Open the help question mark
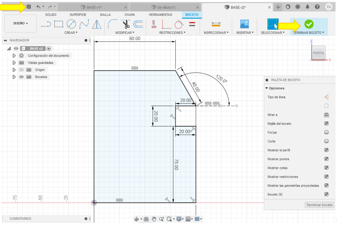The width and height of the screenshot is (339, 225). [x=317, y=7]
